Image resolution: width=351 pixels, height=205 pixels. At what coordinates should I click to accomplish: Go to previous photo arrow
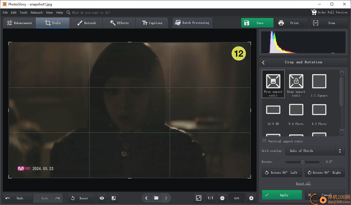[146, 198]
